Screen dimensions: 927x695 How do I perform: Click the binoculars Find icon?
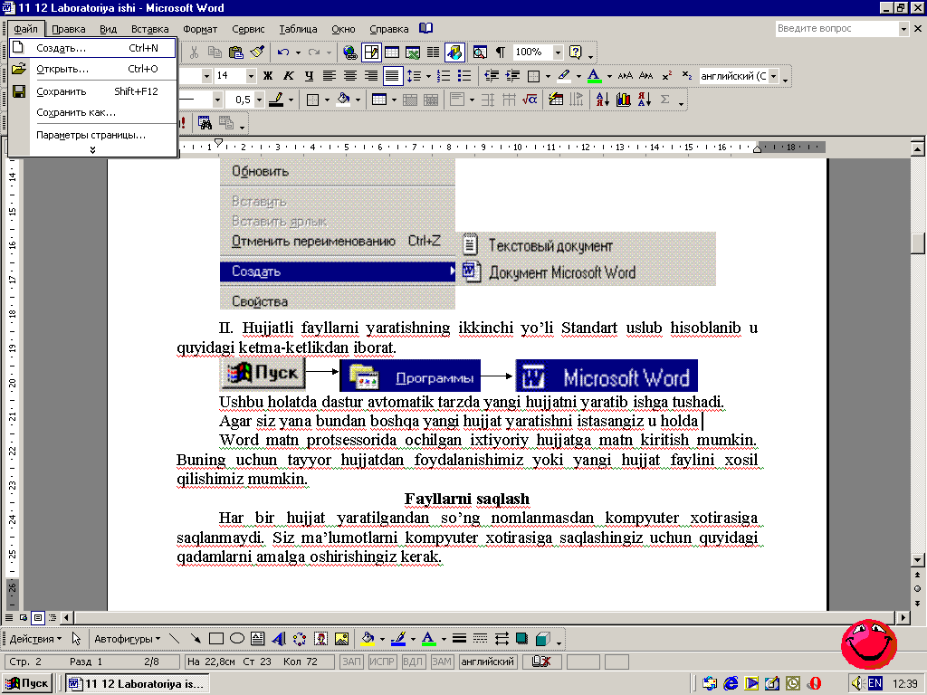pyautogui.click(x=205, y=123)
